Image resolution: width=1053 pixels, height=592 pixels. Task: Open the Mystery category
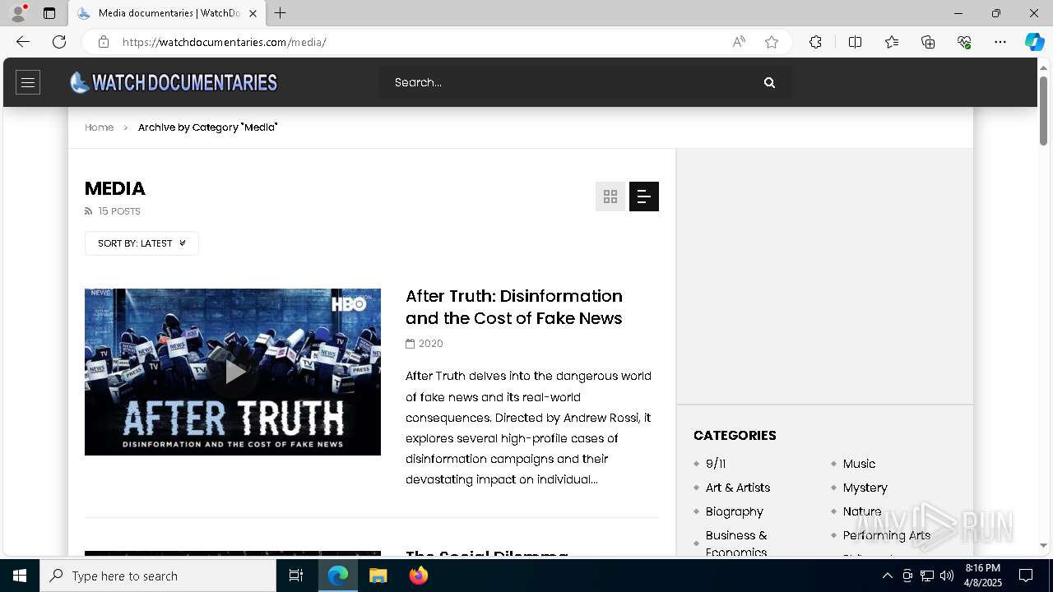pos(865,488)
